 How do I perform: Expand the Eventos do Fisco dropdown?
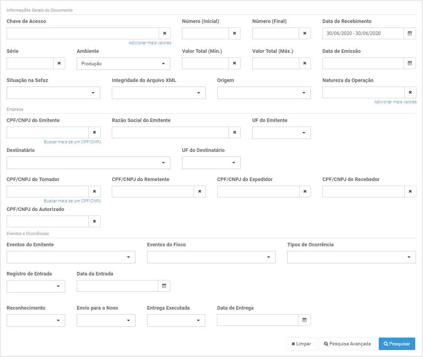pos(211,257)
